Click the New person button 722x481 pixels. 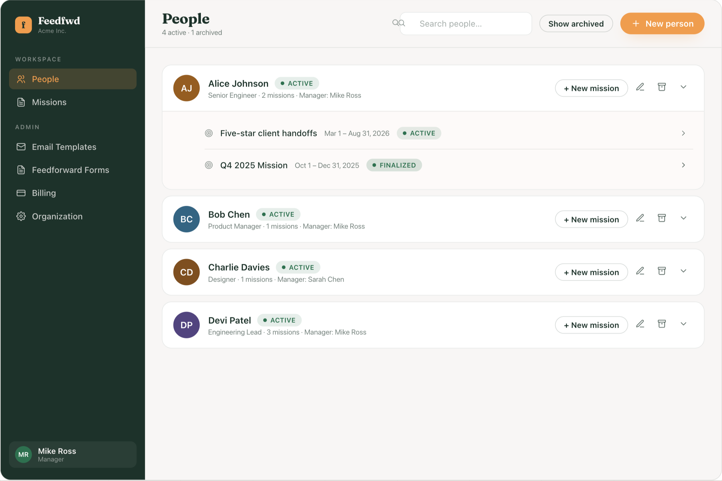pos(662,24)
